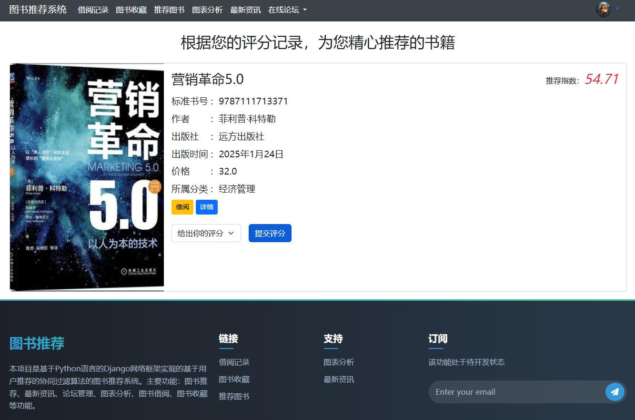Screen dimensions: 635x420
Task: Click the ISBN value 9787111713371
Action: point(253,101)
